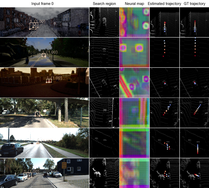Open the search region for the overpass road
This screenshot has height=188, width=209.
point(104,113)
